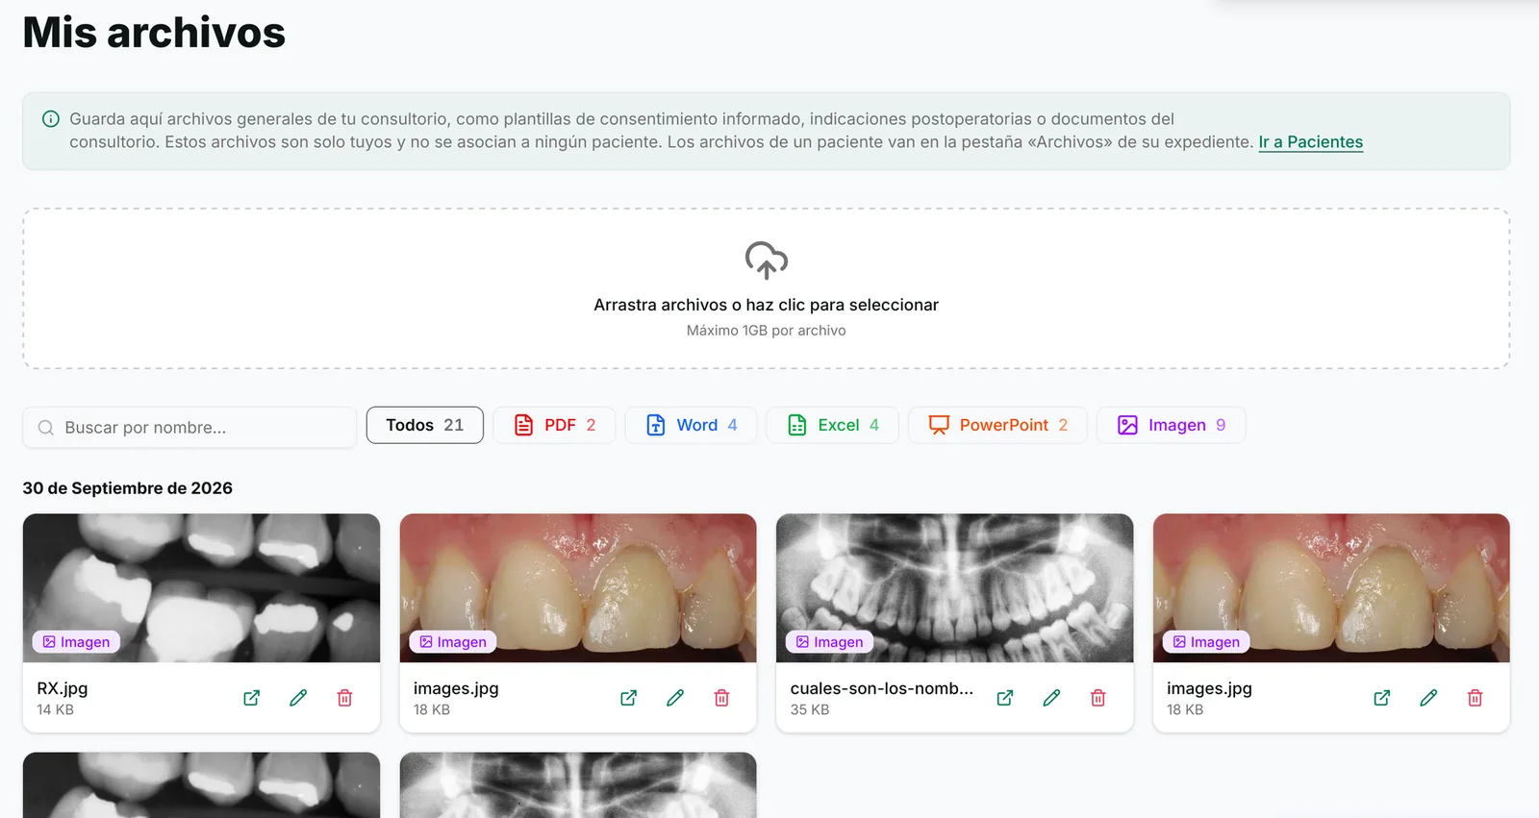Open the RX.jpg x-ray thumbnail

coord(201,587)
